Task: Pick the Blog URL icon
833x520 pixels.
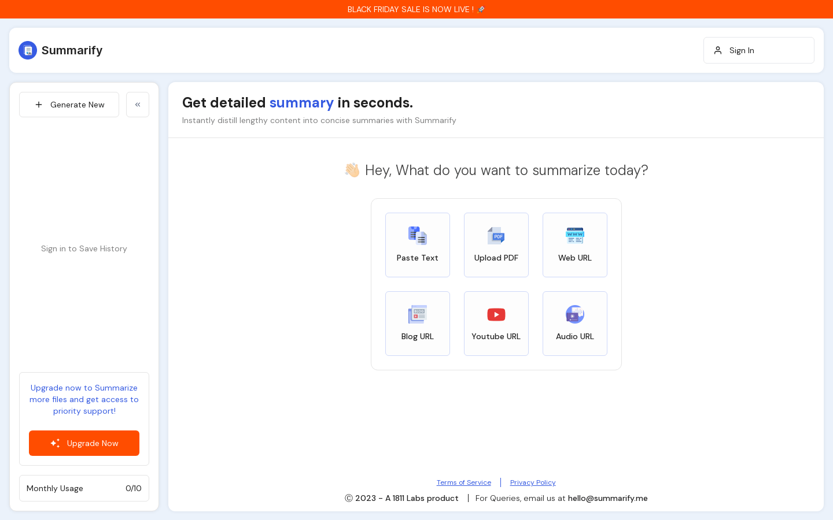Action: (418, 314)
